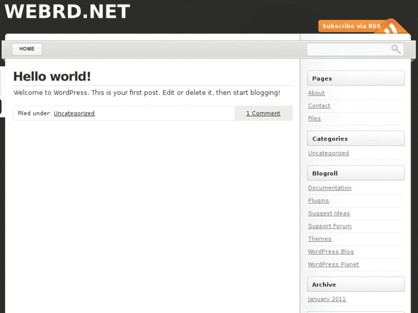Open the Themes blogroll link
418x313 pixels.
320,239
